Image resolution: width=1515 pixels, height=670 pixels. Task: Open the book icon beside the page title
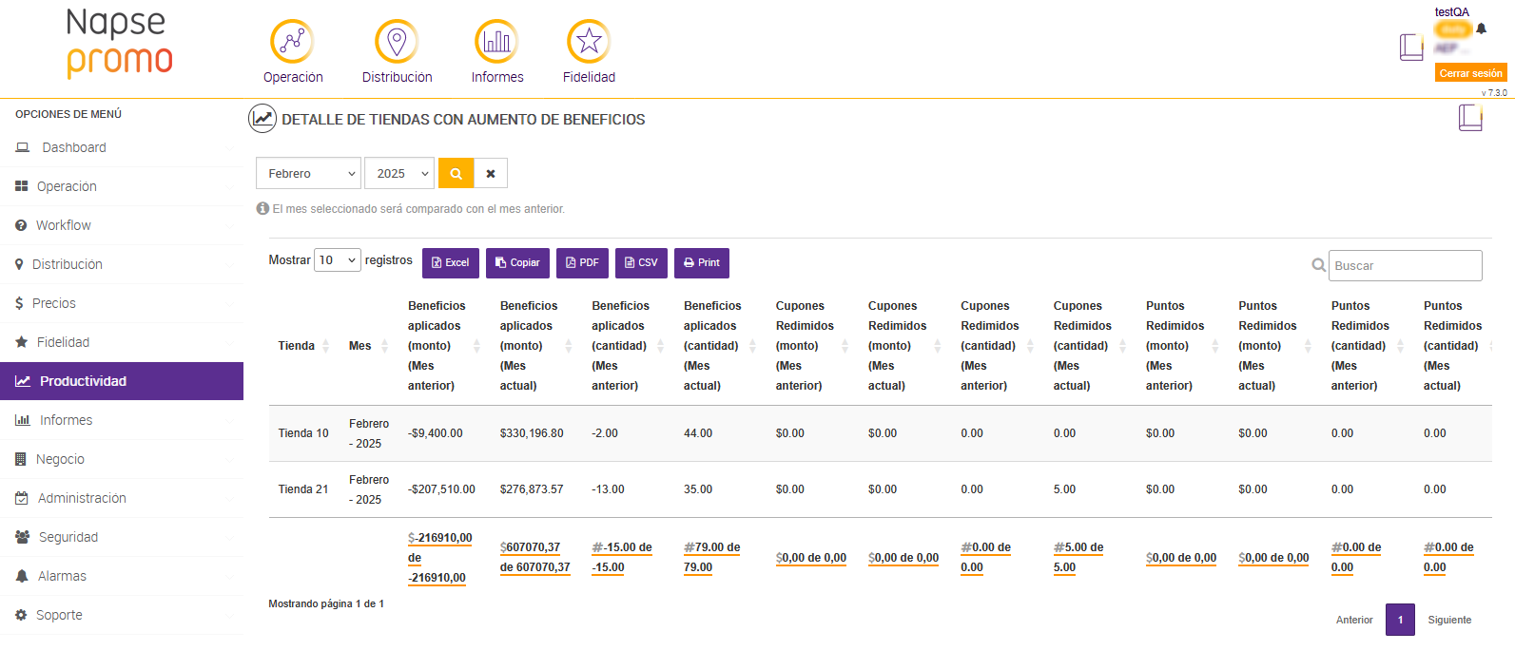(x=1469, y=118)
